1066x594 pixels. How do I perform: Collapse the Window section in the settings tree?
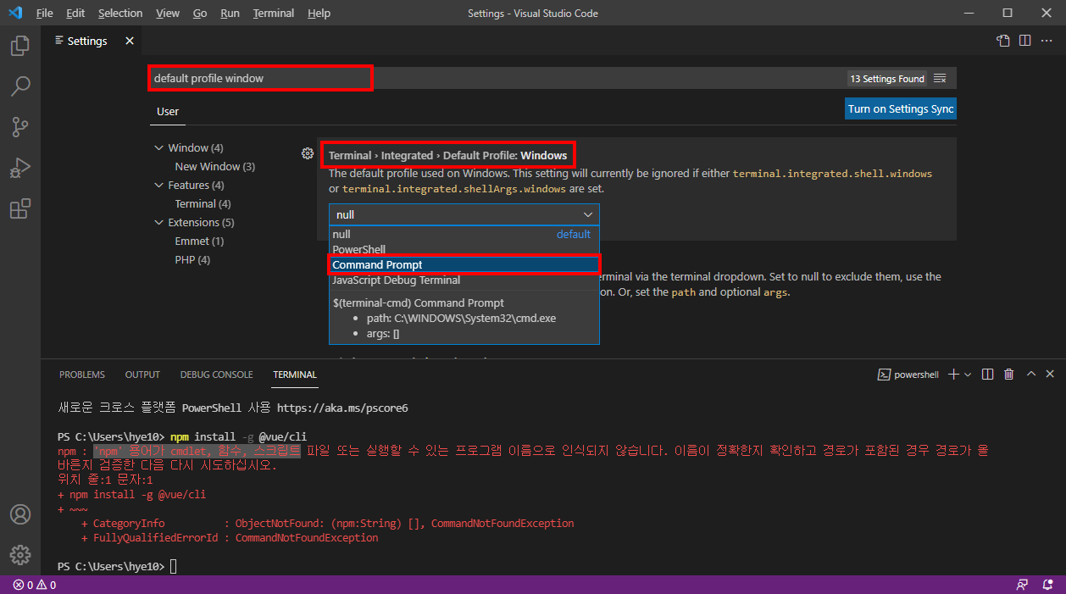[158, 147]
